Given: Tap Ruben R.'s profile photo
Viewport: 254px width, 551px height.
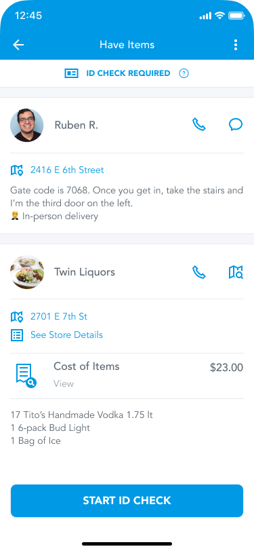Looking at the screenshot, I should [x=27, y=125].
